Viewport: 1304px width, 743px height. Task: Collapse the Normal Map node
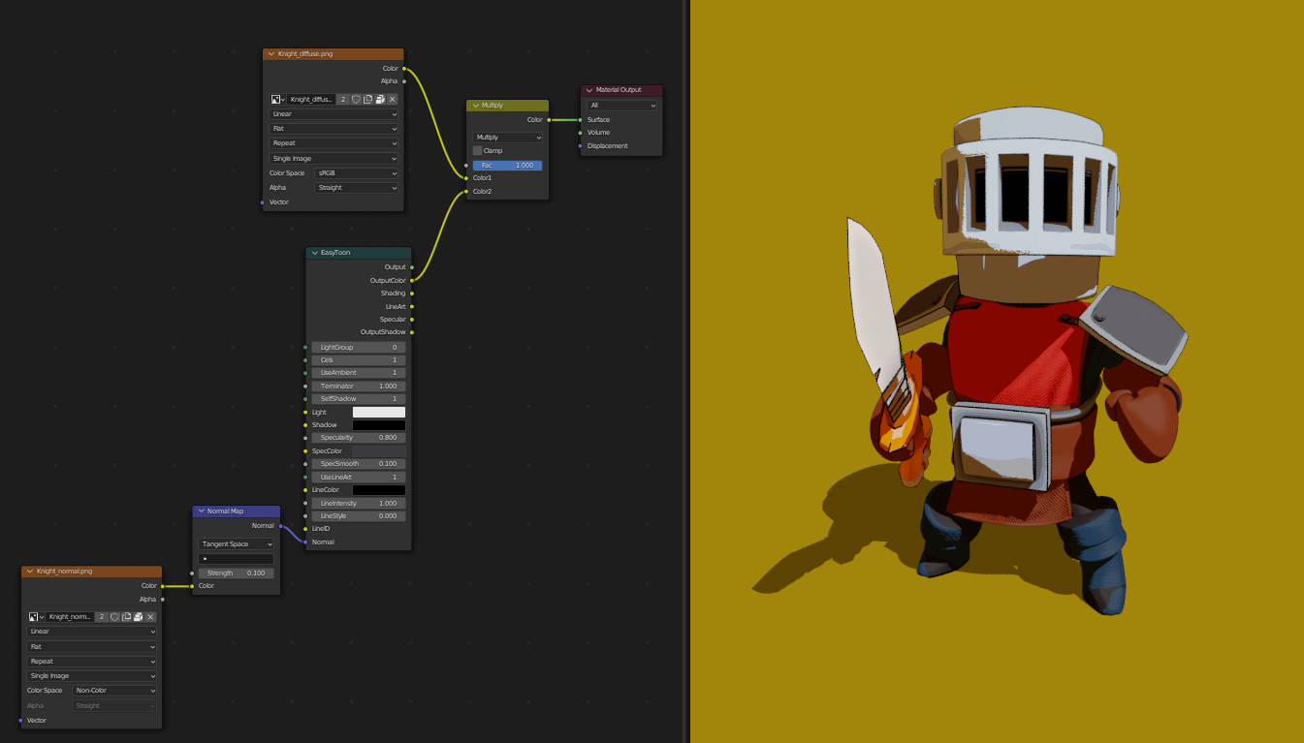coord(201,511)
